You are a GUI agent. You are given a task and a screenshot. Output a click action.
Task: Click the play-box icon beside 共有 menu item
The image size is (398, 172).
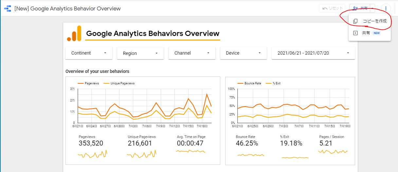tap(355, 33)
